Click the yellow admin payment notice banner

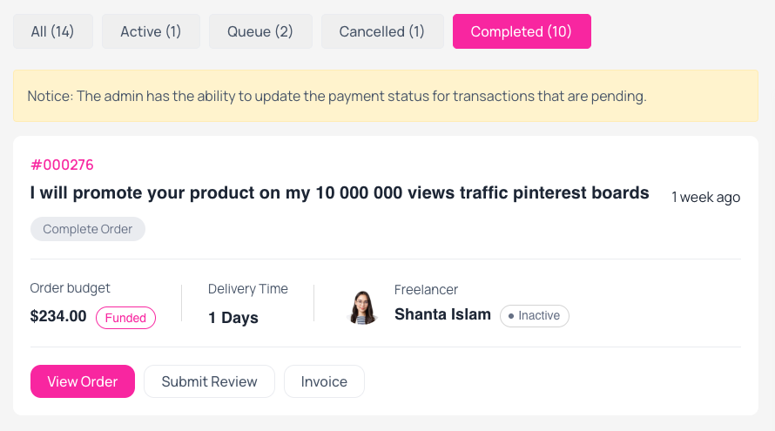(x=386, y=96)
